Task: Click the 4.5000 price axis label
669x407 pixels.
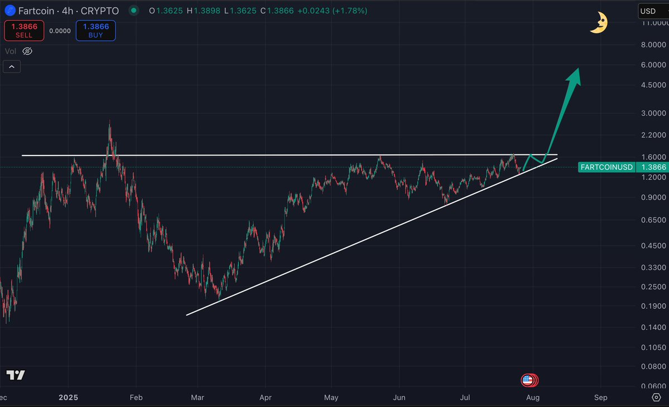Action: (x=653, y=85)
